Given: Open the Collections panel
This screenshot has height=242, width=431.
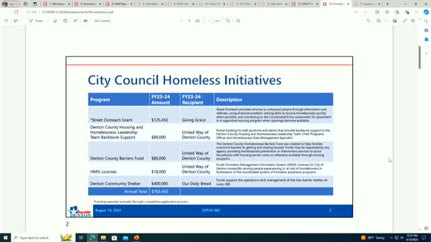Looking at the screenshot, I should [x=397, y=12].
